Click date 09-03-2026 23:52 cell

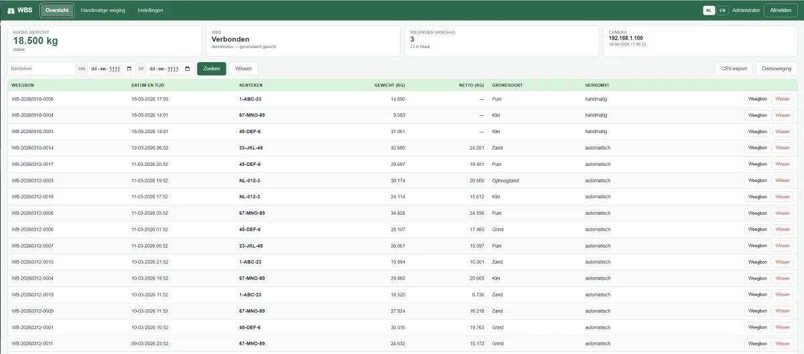150,343
